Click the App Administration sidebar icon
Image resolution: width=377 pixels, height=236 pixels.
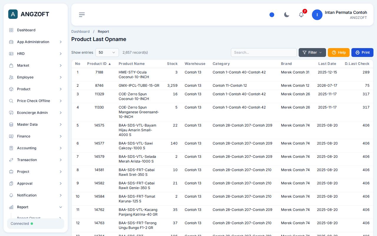click(x=11, y=42)
